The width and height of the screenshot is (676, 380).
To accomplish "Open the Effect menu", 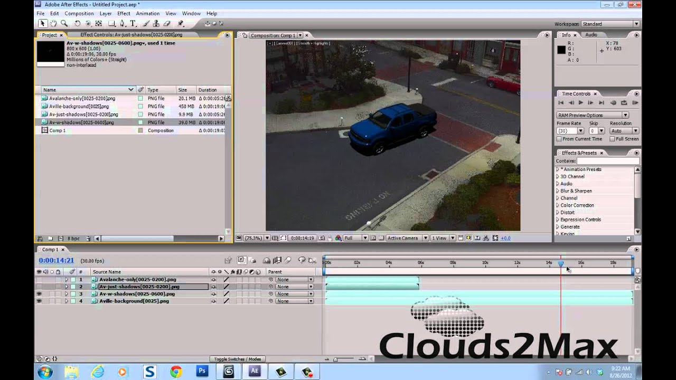I will point(124,13).
